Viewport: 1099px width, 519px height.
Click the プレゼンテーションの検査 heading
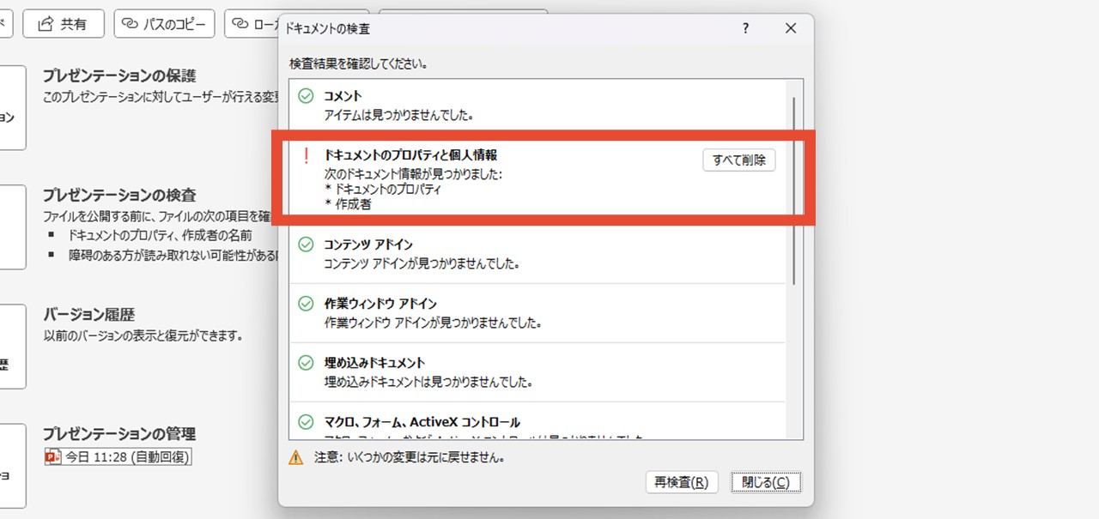119,195
